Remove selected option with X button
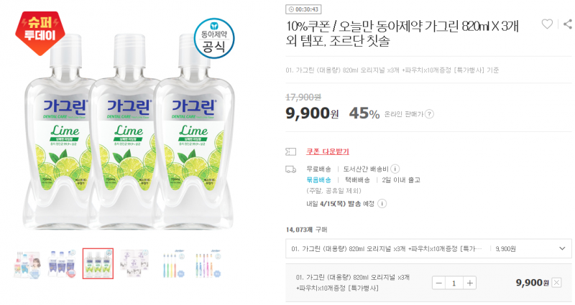The width and height of the screenshot is (575, 305). [x=556, y=283]
